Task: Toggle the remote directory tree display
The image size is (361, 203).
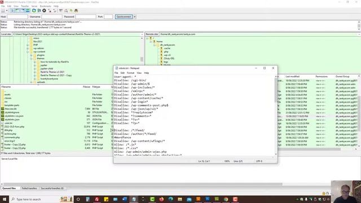Action: [x=23, y=11]
